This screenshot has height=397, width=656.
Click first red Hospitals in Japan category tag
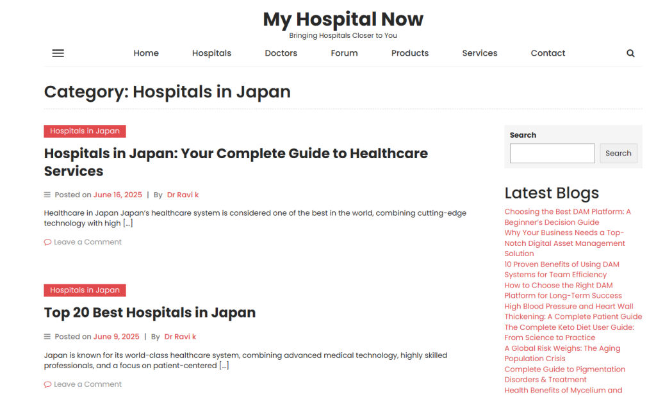pos(85,131)
